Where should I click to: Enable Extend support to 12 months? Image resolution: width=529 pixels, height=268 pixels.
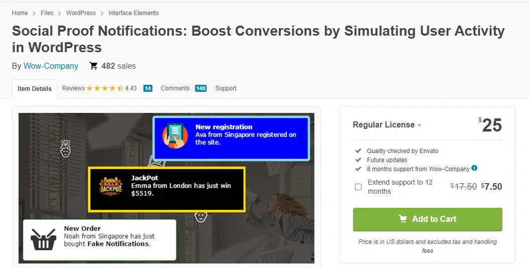point(359,187)
